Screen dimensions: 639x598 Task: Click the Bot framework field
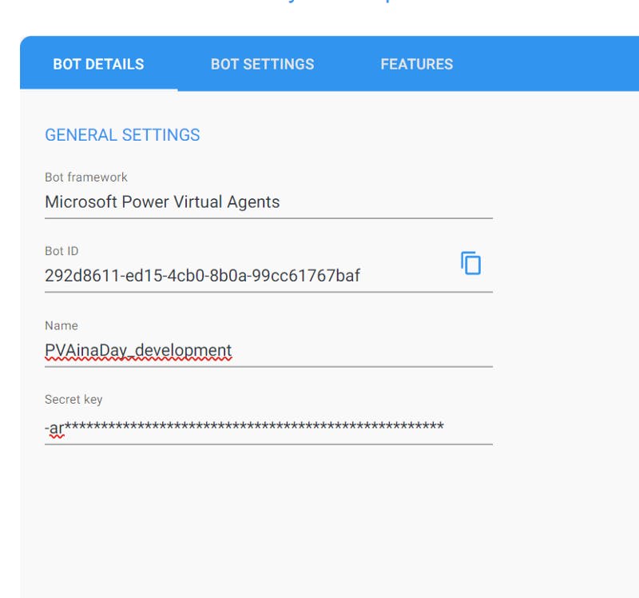click(268, 202)
